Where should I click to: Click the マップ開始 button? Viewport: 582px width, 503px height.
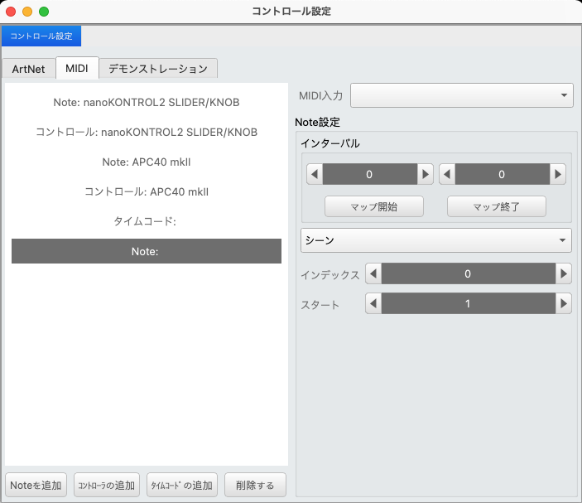[374, 206]
